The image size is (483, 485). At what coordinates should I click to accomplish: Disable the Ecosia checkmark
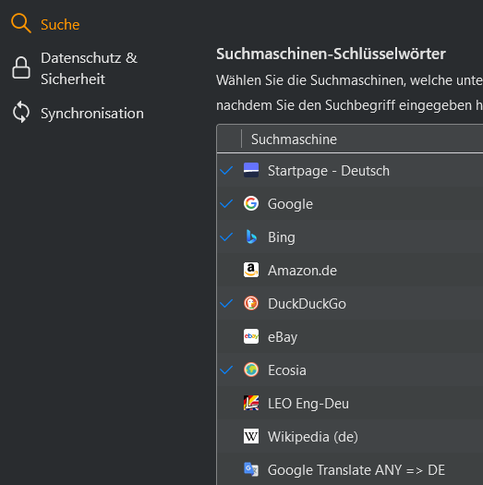[226, 370]
